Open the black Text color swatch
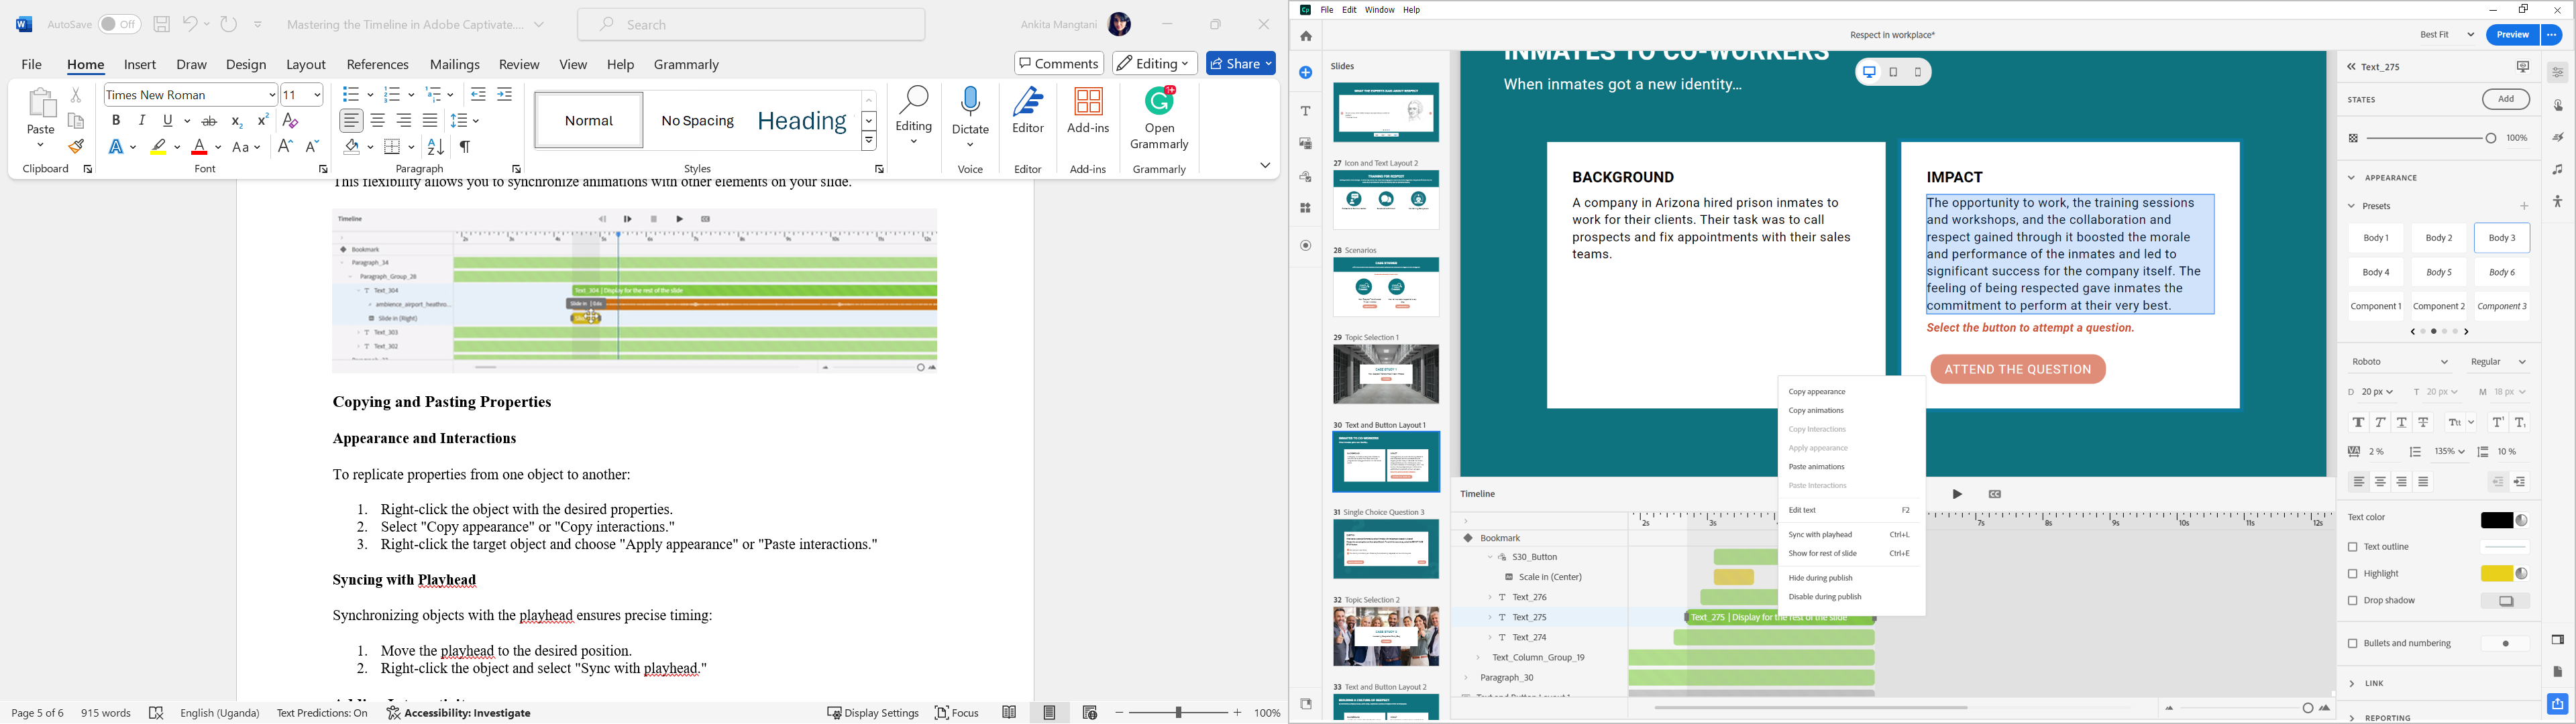This screenshot has height=724, width=2576. [2498, 520]
